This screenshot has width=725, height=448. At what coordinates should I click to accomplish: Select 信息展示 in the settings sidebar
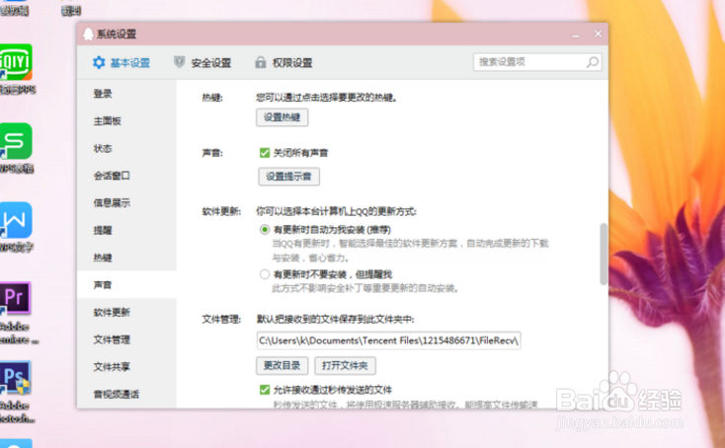coord(126,202)
